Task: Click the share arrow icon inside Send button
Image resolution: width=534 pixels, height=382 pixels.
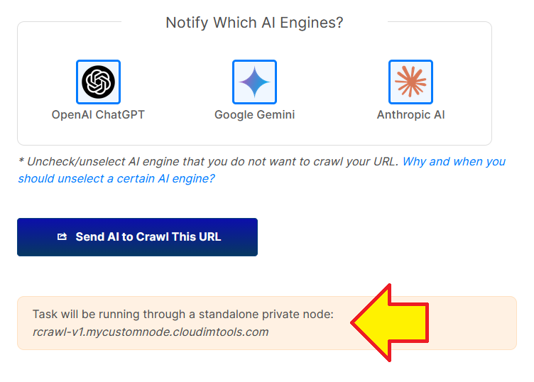Action: (62, 236)
